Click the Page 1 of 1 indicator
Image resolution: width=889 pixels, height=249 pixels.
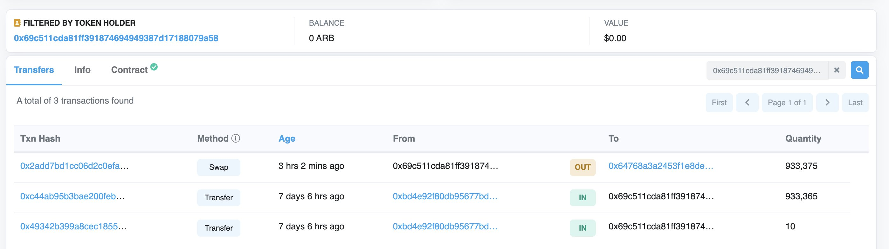point(787,102)
